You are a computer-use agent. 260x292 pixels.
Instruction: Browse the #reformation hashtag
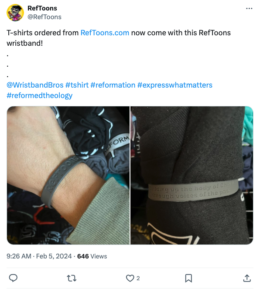click(x=113, y=85)
